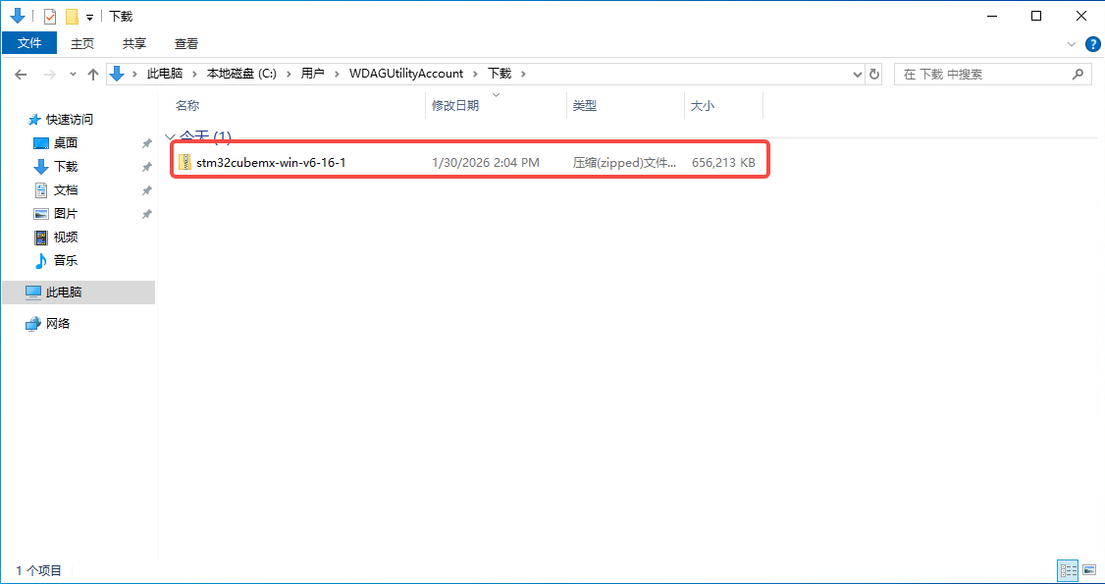Sort by the 大小 column header

(703, 106)
